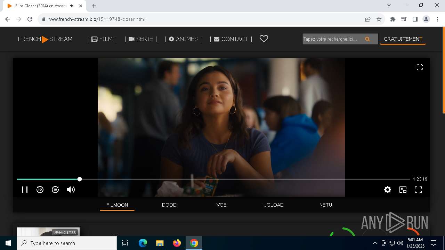Image resolution: width=445 pixels, height=250 pixels.
Task: Select the FILMOON player tab
Action: (x=117, y=205)
